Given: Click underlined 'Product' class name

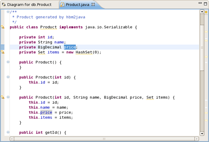Looking at the screenshot, I should tap(49, 27).
